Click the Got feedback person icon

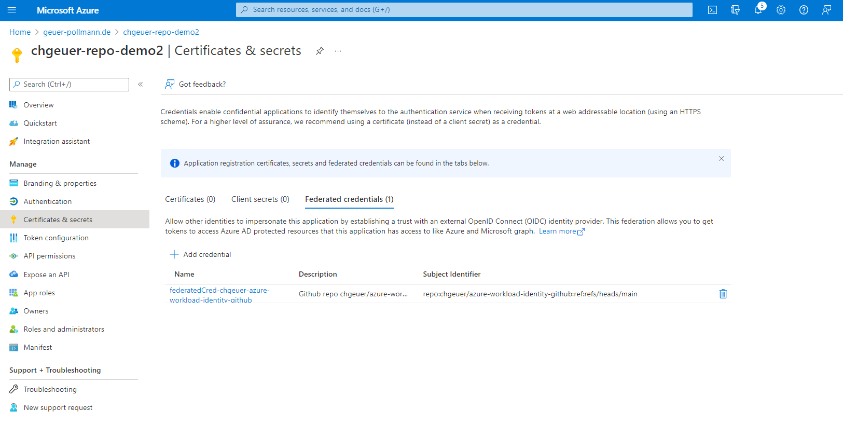[169, 84]
